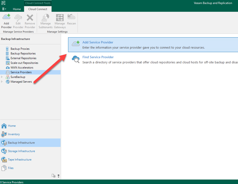Viewport: 238px width, 184px height.
Task: Click the SureBackup tree icon
Action: tap(8, 77)
